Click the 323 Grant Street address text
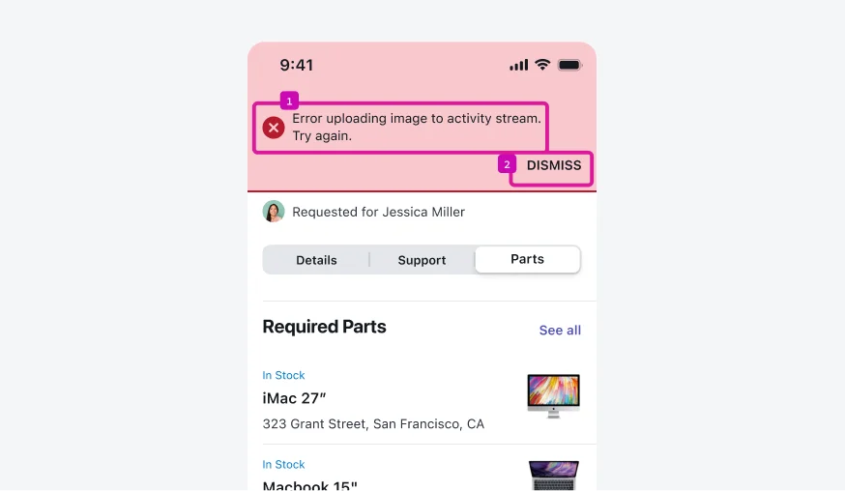Image resolution: width=845 pixels, height=491 pixels. click(373, 423)
